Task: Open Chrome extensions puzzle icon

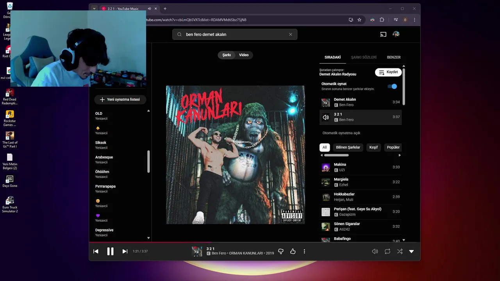Action: point(382,20)
